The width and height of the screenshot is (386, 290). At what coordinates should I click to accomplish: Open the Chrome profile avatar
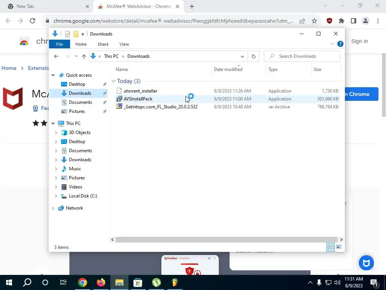click(x=366, y=21)
